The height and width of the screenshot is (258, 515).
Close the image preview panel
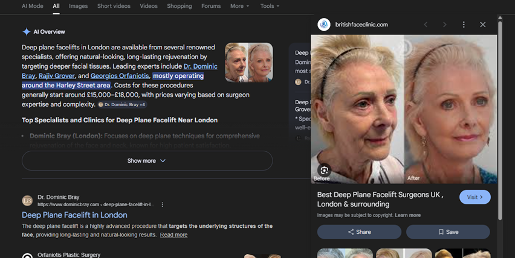tap(482, 25)
